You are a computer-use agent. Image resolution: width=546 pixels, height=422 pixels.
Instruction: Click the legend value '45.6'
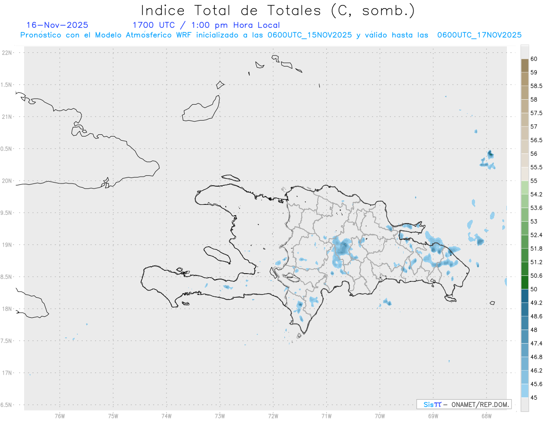(536, 384)
